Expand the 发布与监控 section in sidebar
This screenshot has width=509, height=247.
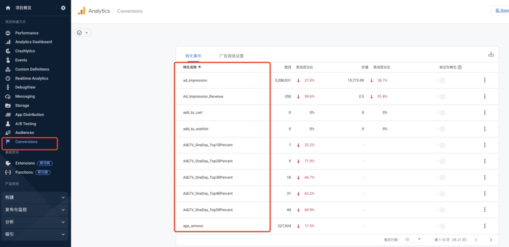(35, 210)
